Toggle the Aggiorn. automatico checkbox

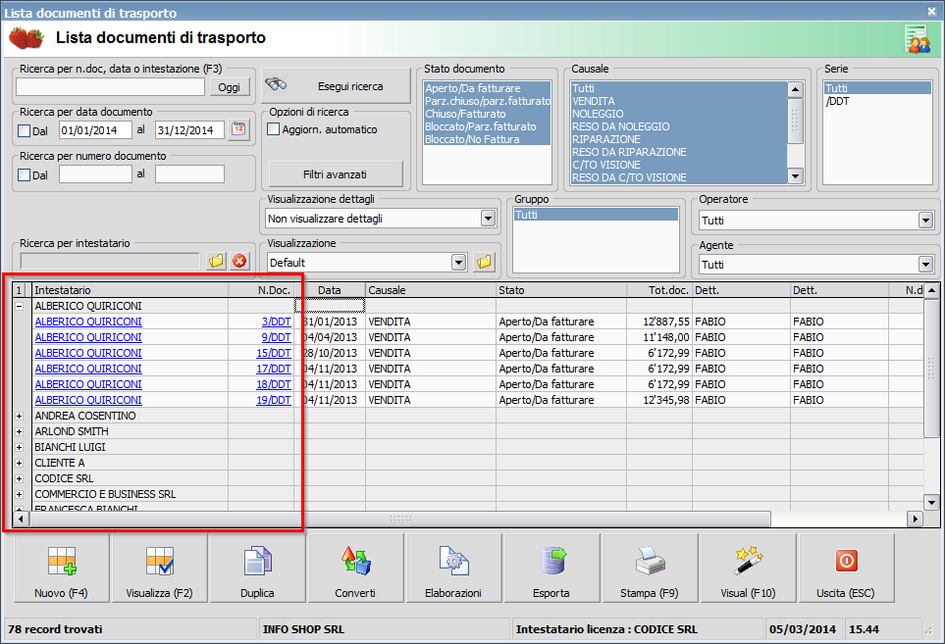pos(273,129)
